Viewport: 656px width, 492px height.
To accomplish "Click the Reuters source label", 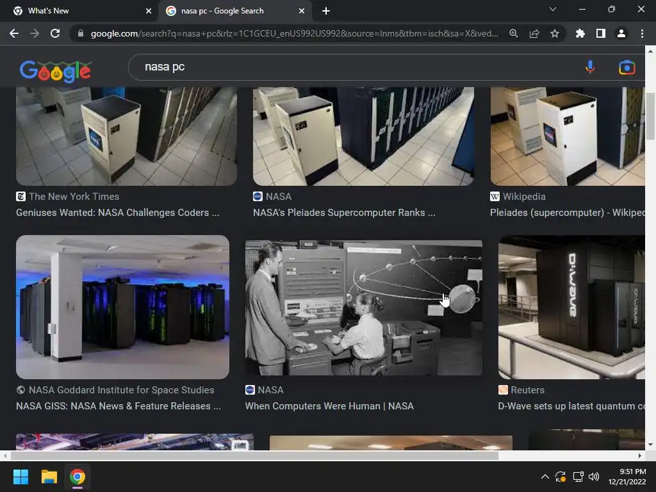I will click(528, 390).
